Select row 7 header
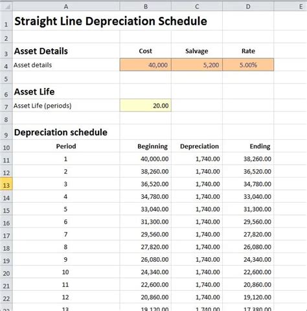 6,106
